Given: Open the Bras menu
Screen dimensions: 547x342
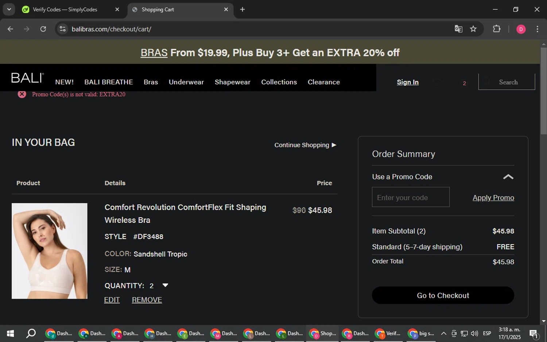Looking at the screenshot, I should coord(151,82).
